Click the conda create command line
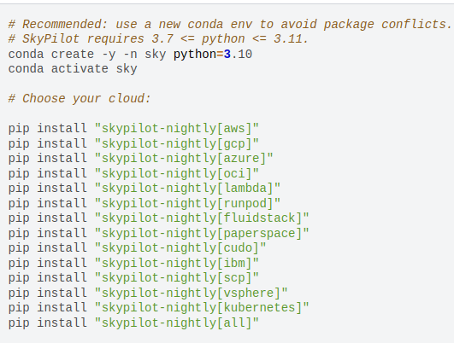Viewport: 454px width, 343px height. click(130, 55)
